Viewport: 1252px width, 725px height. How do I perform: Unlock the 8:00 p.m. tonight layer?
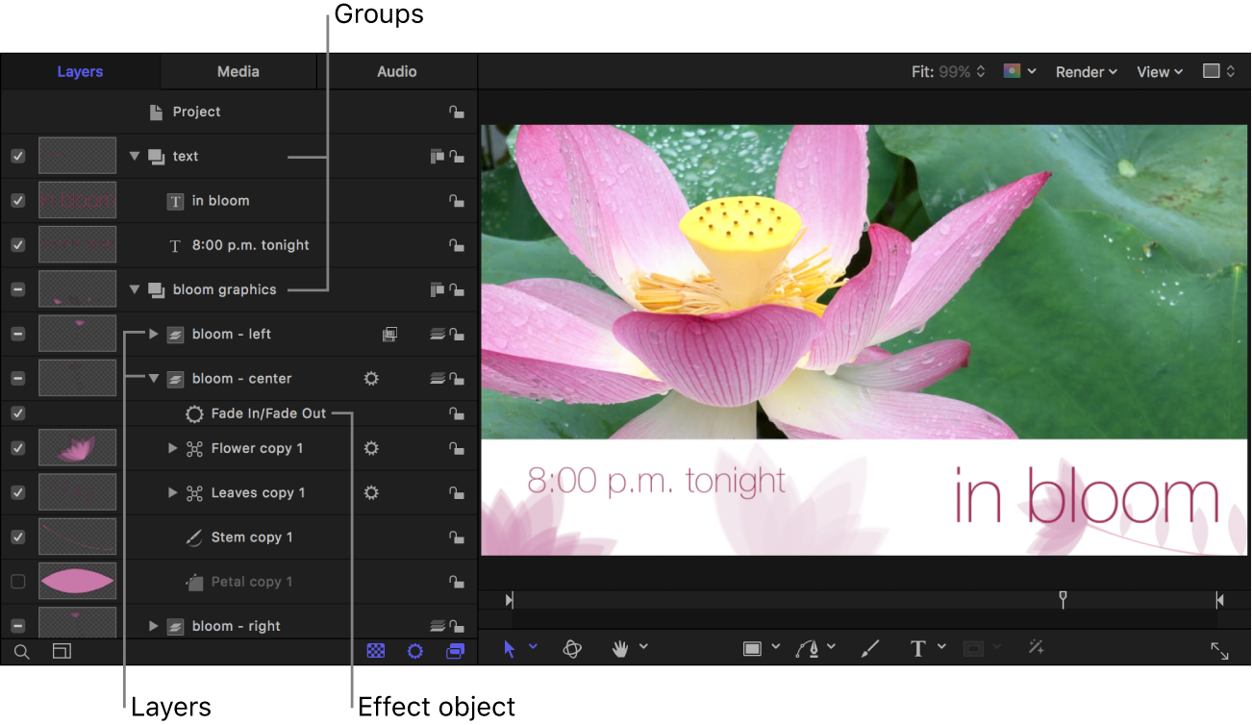pos(457,244)
